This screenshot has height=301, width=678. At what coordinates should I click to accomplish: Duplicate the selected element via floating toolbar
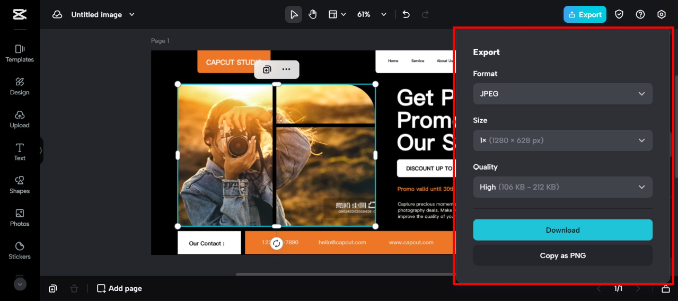[267, 69]
